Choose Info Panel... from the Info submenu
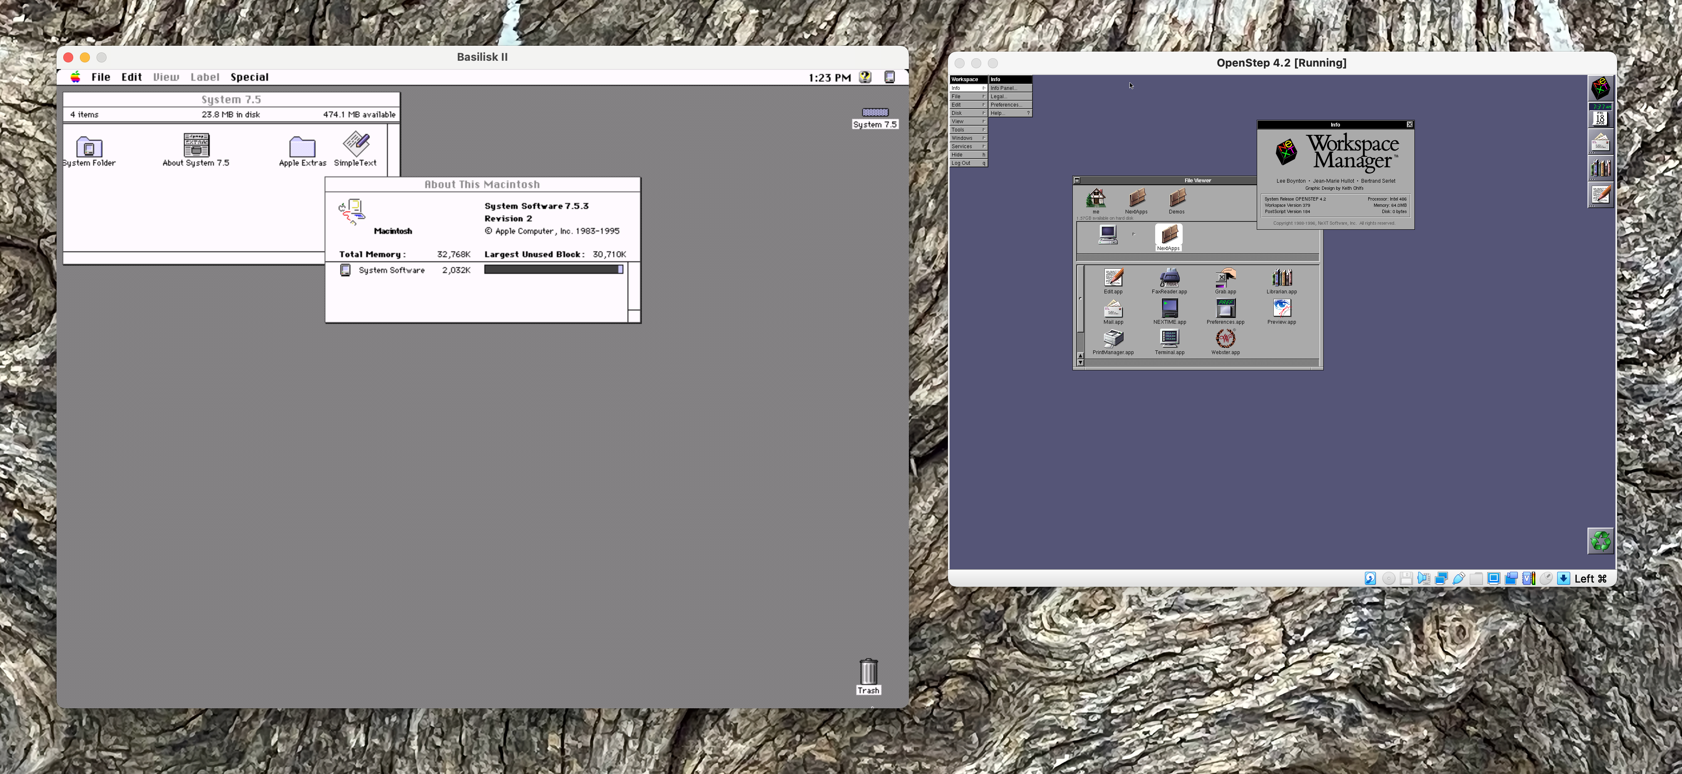 1010,87
